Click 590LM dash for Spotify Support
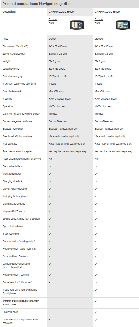This screenshot has width=139, height=327. pos(49,312)
